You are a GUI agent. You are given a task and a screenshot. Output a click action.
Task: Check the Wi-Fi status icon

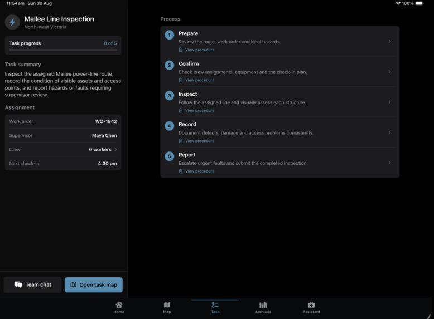[398, 3]
